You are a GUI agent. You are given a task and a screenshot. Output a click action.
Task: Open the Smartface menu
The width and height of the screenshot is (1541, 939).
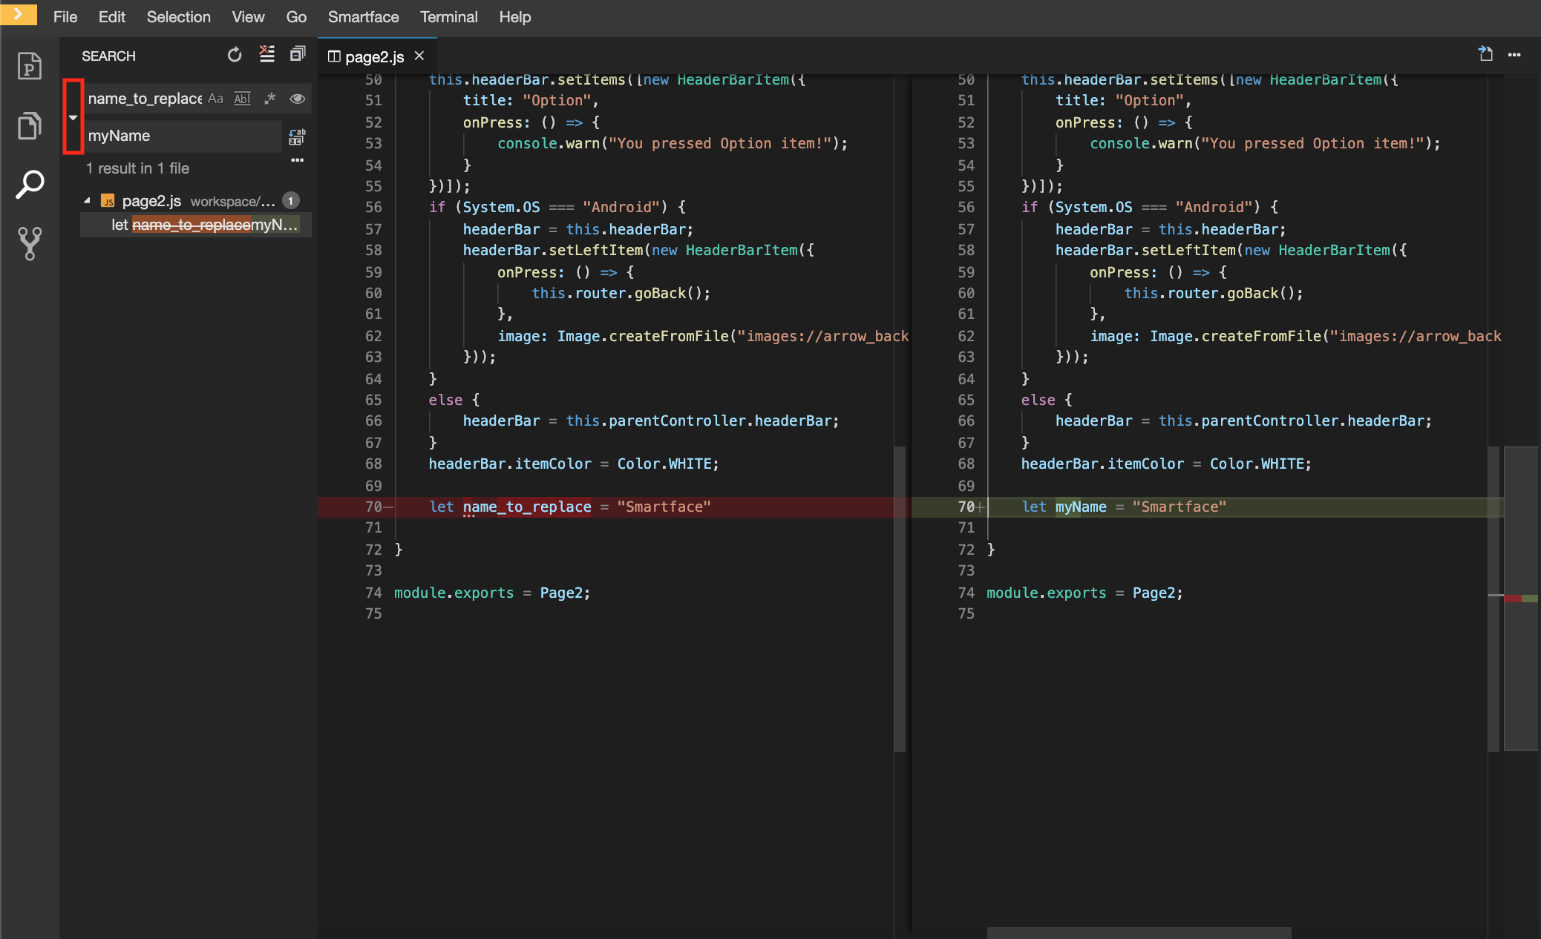pyautogui.click(x=363, y=17)
